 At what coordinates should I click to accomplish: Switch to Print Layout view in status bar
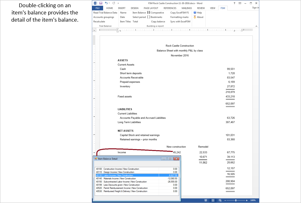coord(213,200)
